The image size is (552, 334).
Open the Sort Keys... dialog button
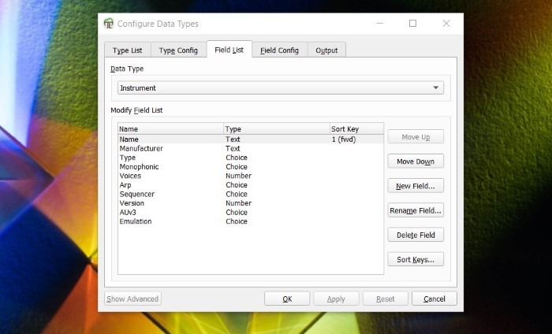(416, 259)
